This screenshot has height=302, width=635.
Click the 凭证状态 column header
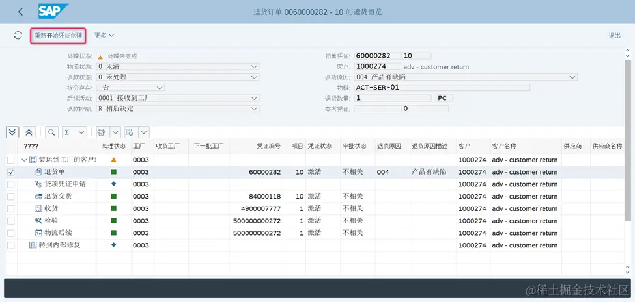(320, 146)
